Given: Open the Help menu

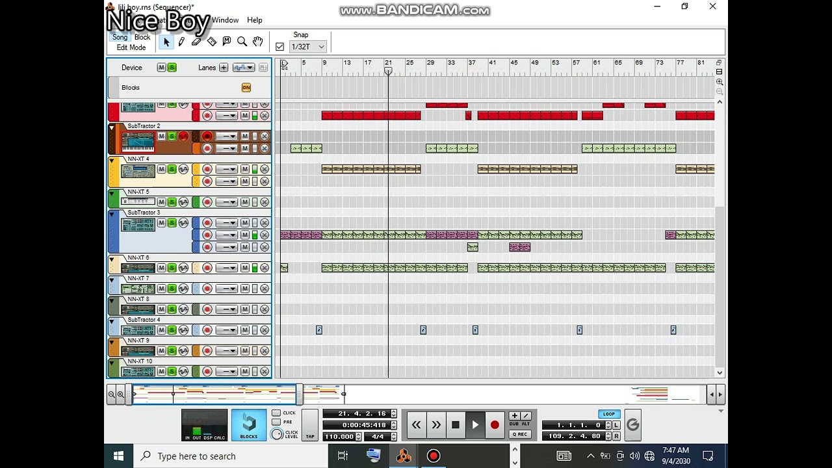Looking at the screenshot, I should pos(255,20).
